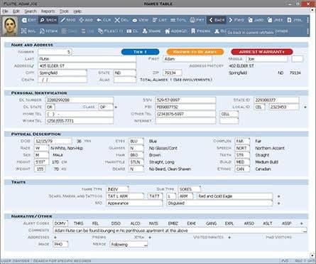The width and height of the screenshot is (316, 264).
Task: Click the orange Known to be Armed badge
Action: (195, 52)
